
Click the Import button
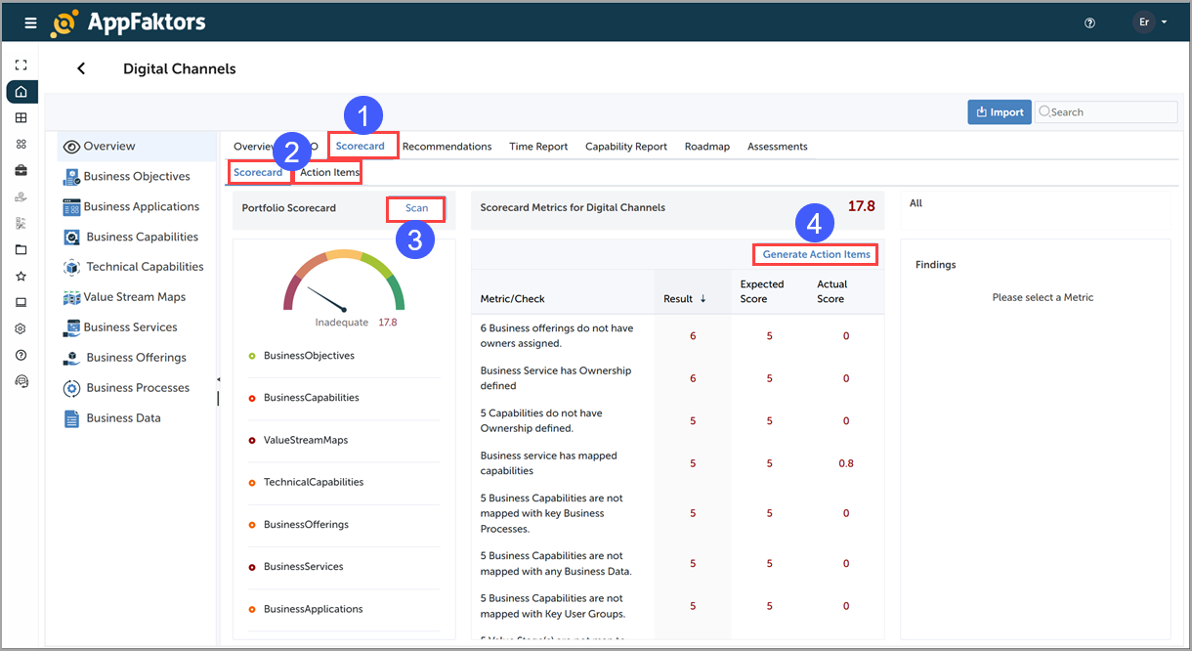point(998,112)
